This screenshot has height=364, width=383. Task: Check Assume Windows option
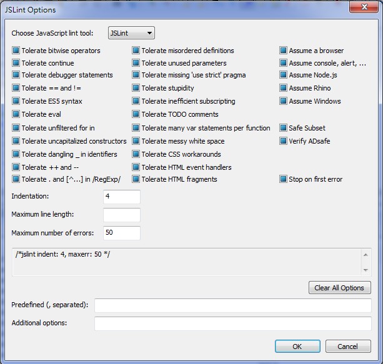click(283, 101)
